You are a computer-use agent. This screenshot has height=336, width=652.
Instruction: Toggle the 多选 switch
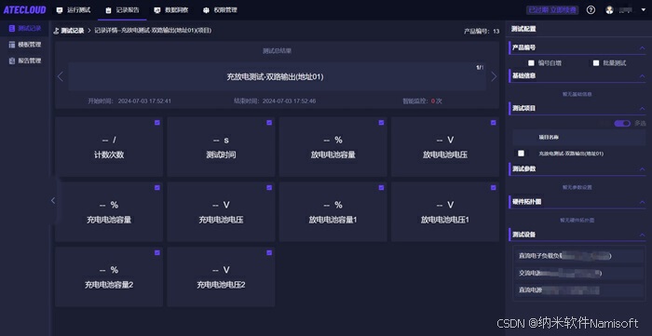(622, 124)
